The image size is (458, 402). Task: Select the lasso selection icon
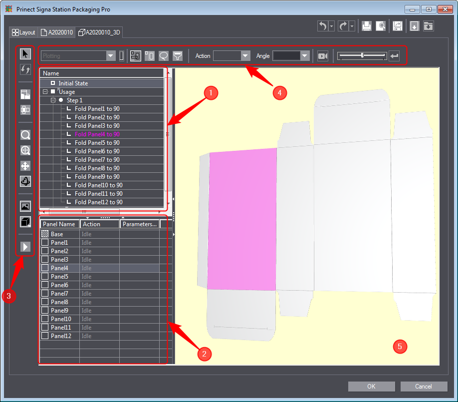point(163,56)
